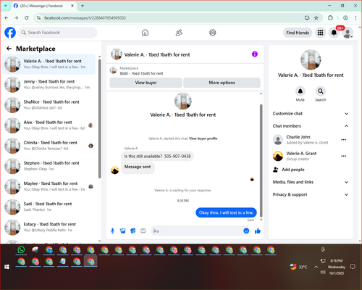The image size is (362, 290).
Task: Open the emoji picker
Action: pyautogui.click(x=246, y=231)
